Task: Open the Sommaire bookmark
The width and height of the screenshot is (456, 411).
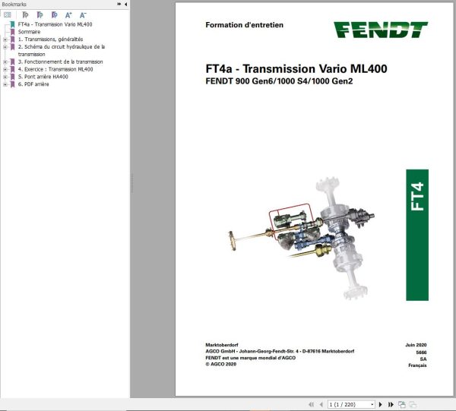Action: pyautogui.click(x=29, y=32)
